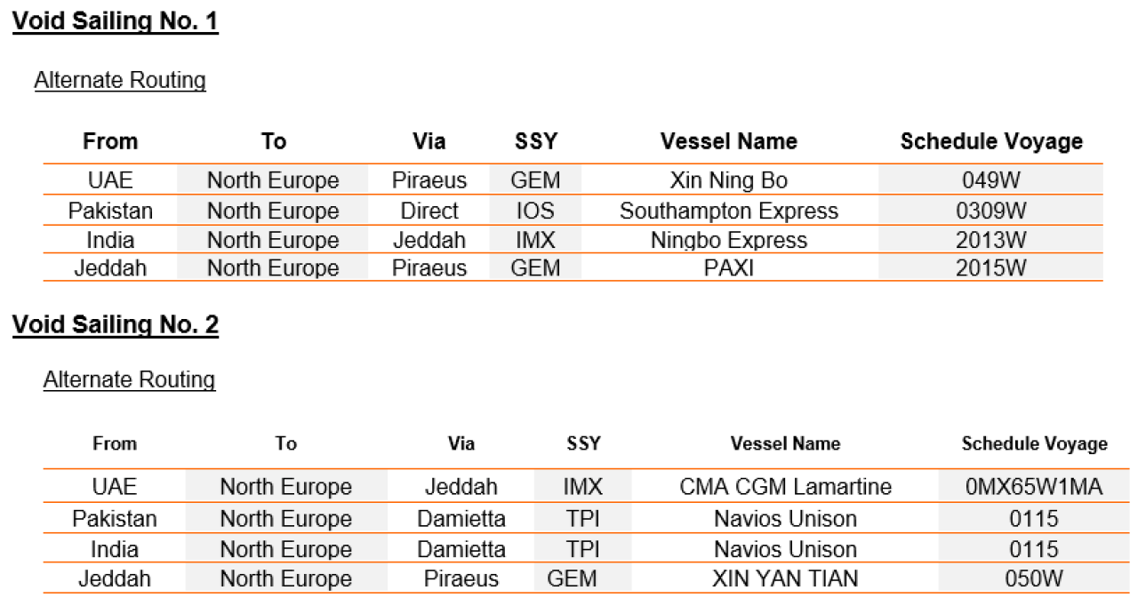Select voyage number 0309W
1138x606 pixels.
click(991, 211)
